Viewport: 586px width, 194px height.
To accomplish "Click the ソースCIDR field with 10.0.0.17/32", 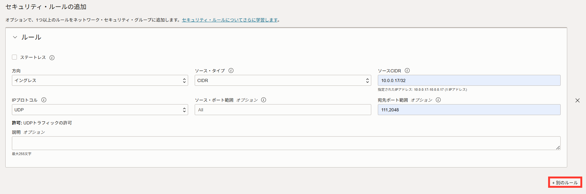I will click(x=469, y=80).
